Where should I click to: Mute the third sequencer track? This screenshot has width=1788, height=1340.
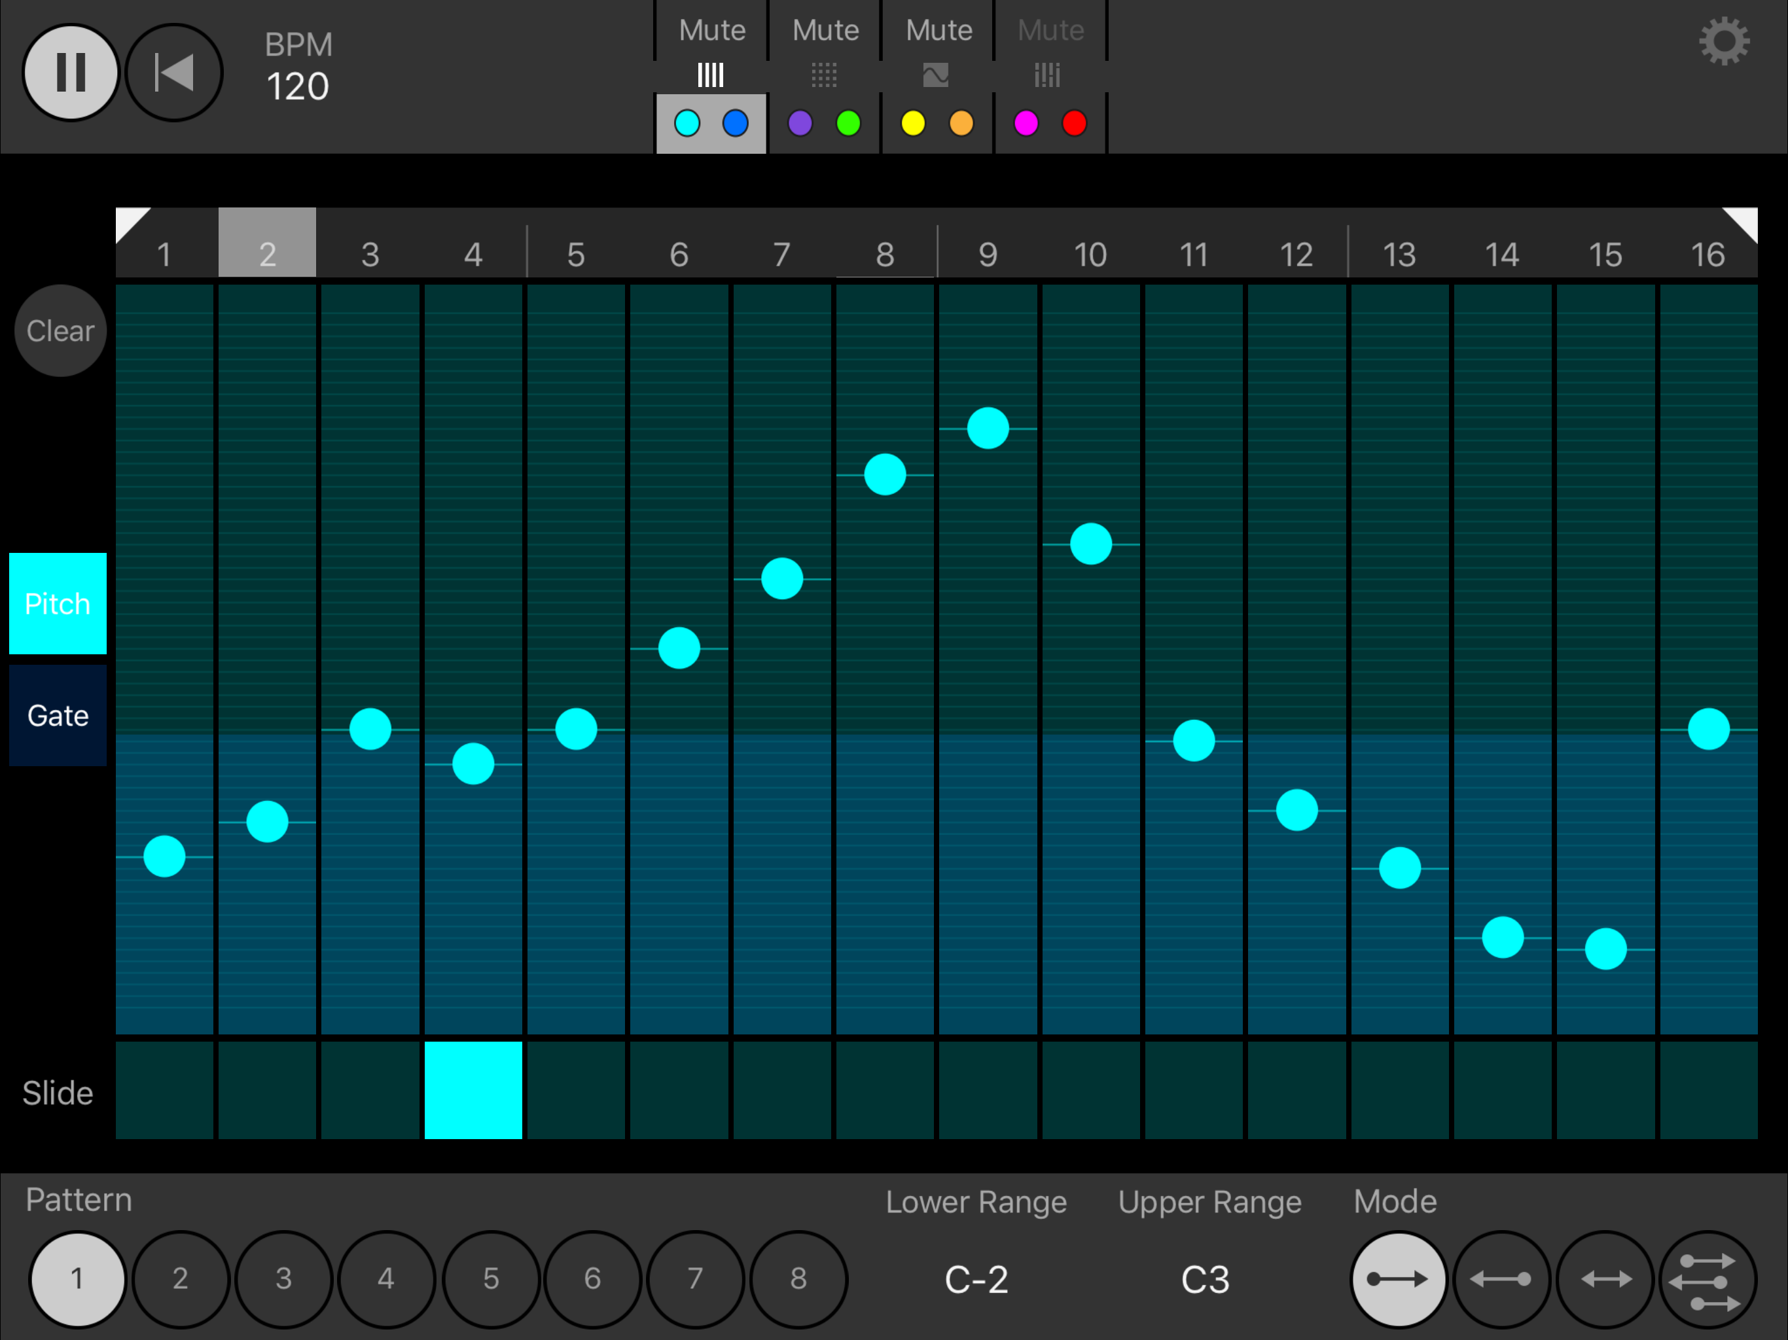click(x=939, y=30)
